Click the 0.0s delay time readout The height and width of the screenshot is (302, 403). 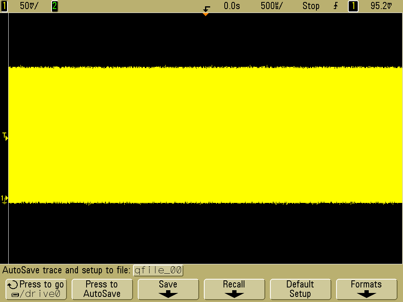click(x=231, y=6)
